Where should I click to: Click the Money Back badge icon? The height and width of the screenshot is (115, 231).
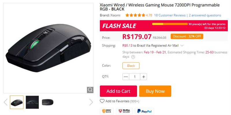tap(107, 111)
